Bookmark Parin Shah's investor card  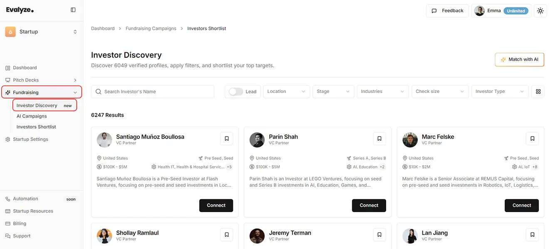379,138
